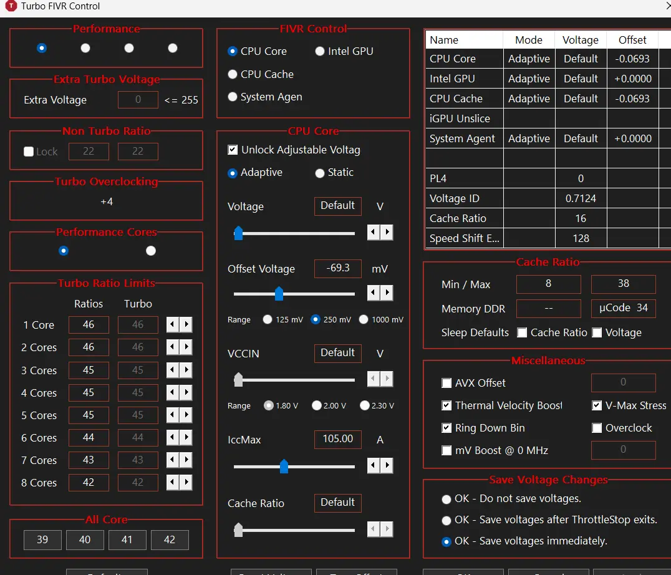Image resolution: width=671 pixels, height=575 pixels.
Task: Increase IccMax using the right arrow button
Action: point(387,465)
